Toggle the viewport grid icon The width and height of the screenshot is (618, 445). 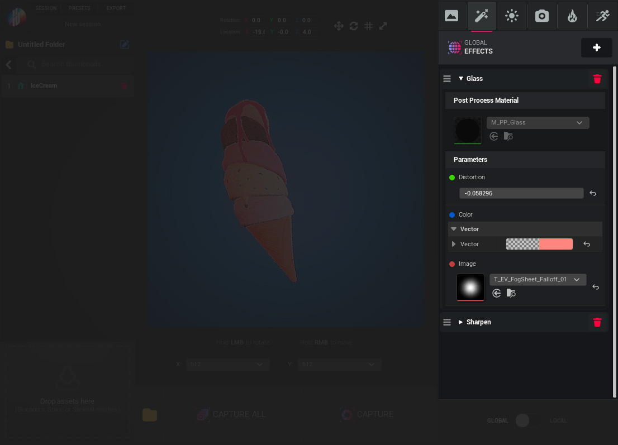tap(368, 26)
